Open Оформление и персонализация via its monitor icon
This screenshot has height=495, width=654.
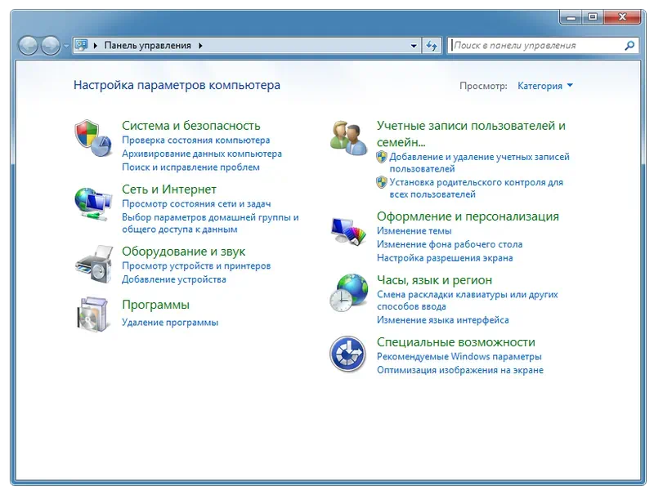point(347,231)
